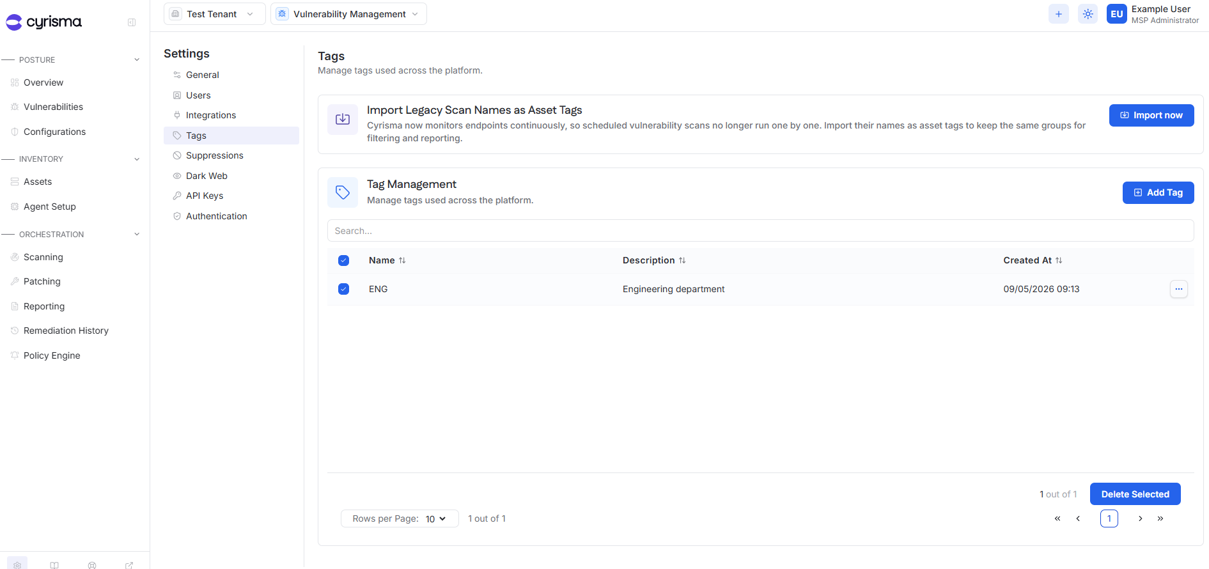Collapse the POSTURE section
Screen dimensions: 1209x569
tap(137, 59)
